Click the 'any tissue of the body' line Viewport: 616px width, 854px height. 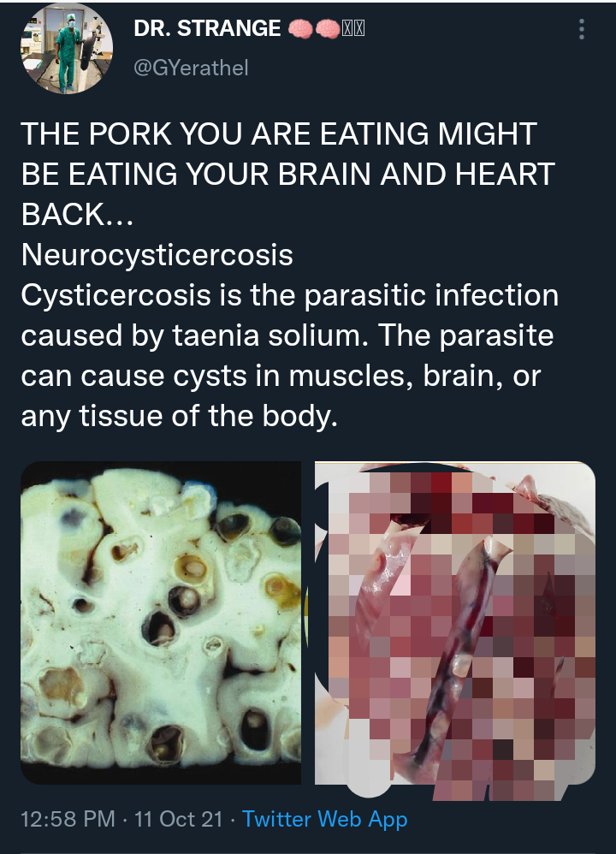179,416
